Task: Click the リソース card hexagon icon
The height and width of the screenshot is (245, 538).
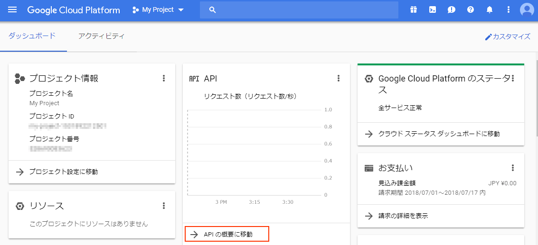Action: (20, 206)
